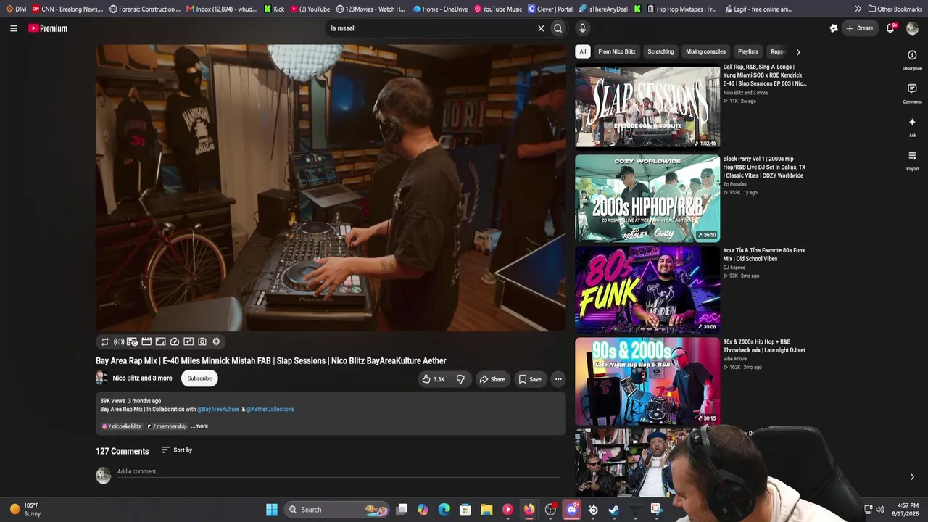Open Firefox from the taskbar
This screenshot has width=928, height=522.
pos(529,510)
